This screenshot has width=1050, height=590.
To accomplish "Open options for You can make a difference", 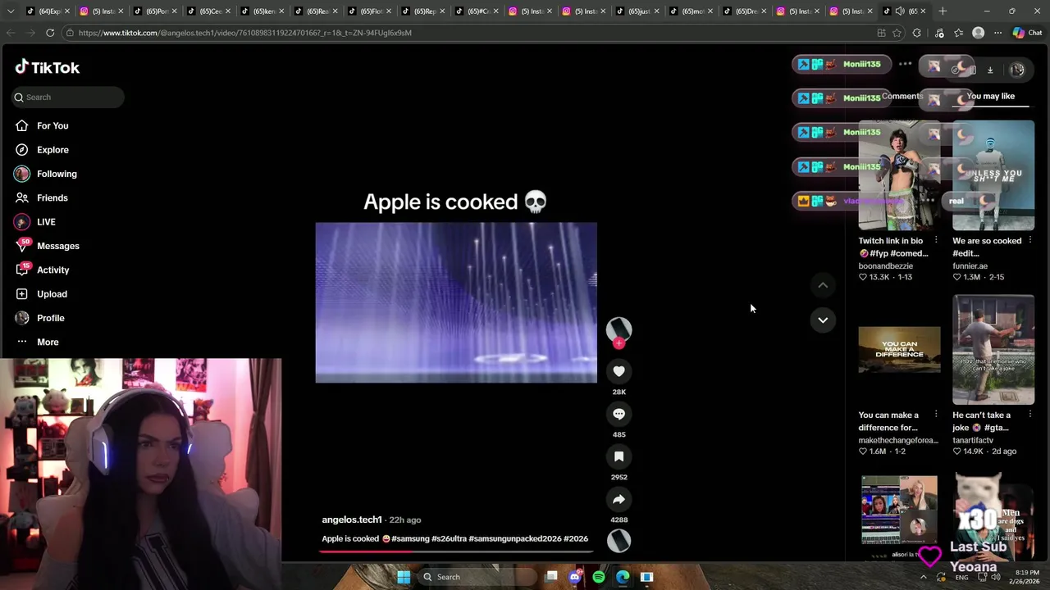I will [936, 415].
